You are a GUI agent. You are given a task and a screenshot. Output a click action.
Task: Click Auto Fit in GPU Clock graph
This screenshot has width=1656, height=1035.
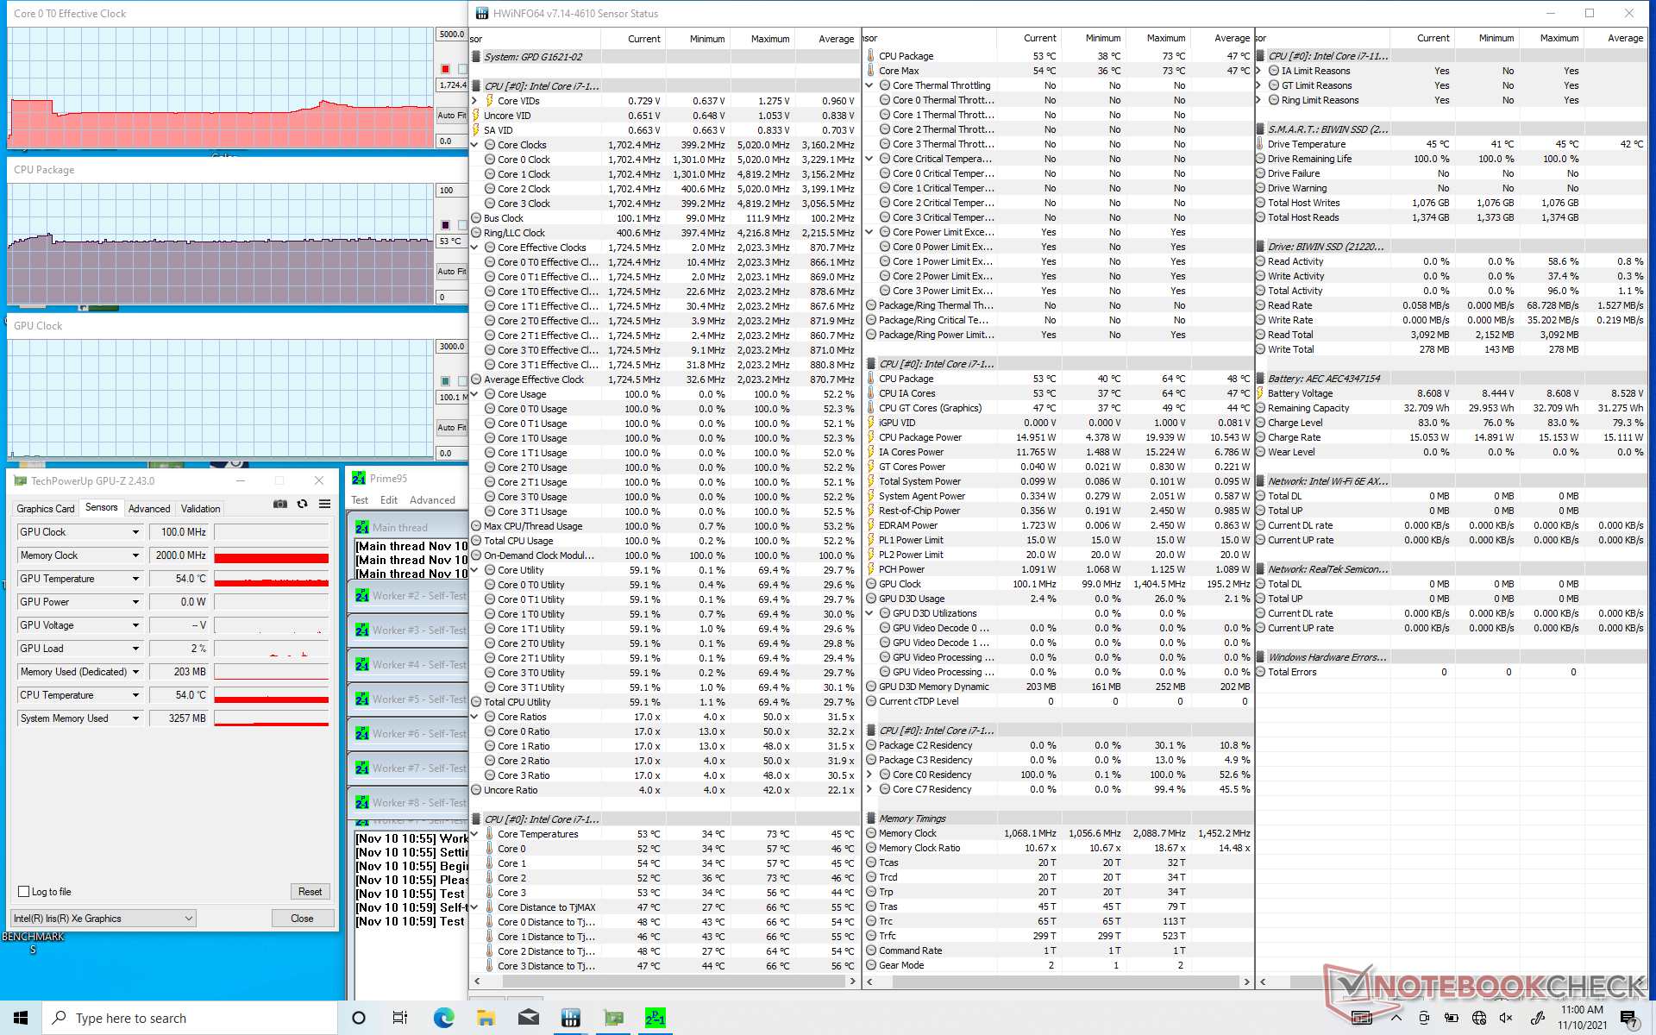[x=451, y=427]
